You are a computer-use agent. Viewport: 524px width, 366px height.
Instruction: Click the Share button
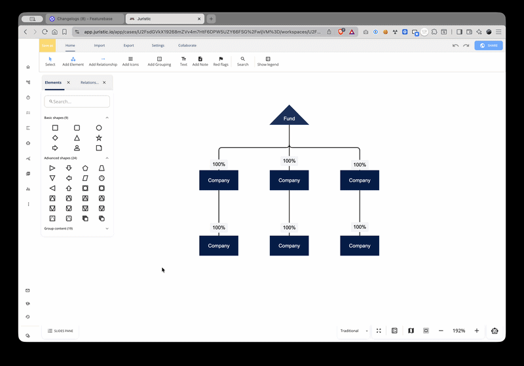pos(489,46)
